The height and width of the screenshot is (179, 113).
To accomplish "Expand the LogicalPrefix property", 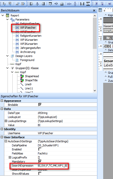I will [10, 157].
